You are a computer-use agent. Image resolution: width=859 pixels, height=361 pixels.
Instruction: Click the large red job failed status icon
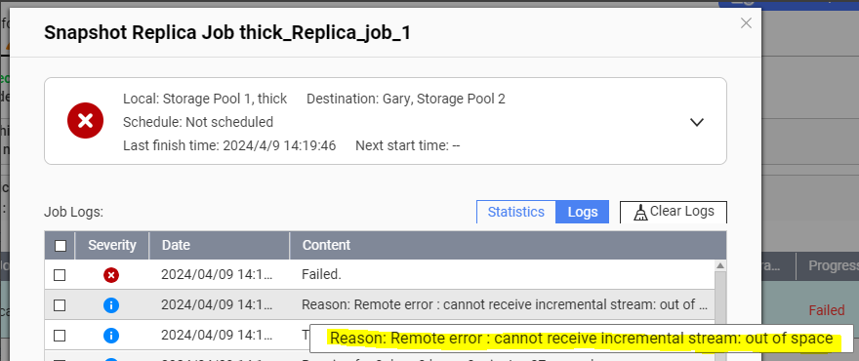click(x=86, y=121)
